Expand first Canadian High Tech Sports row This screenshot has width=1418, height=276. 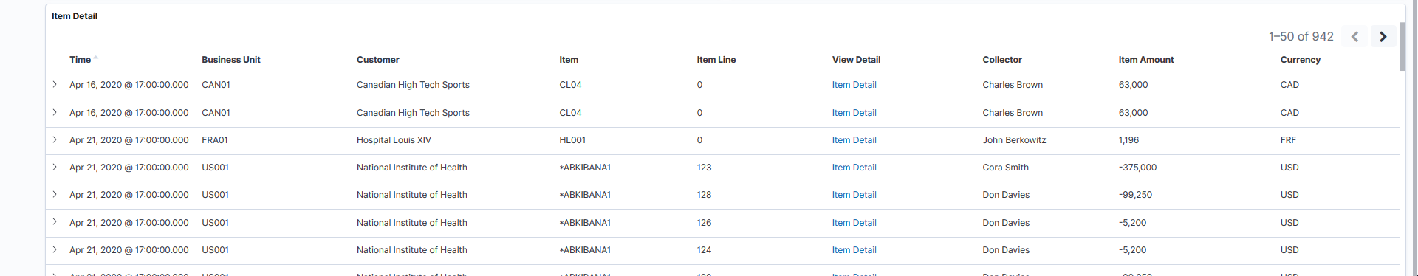[55, 85]
